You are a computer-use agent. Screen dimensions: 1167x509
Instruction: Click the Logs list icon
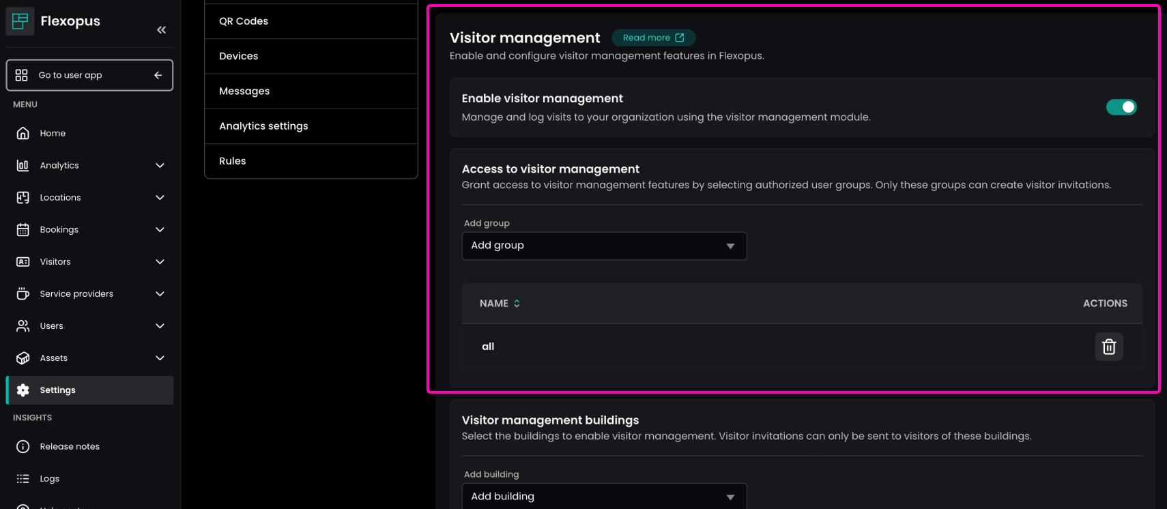[23, 479]
